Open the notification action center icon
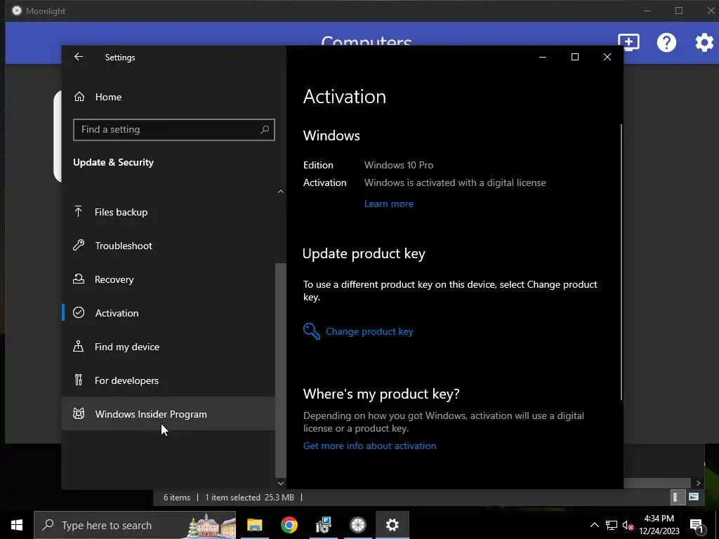Screen dimensions: 719x539 697,525
